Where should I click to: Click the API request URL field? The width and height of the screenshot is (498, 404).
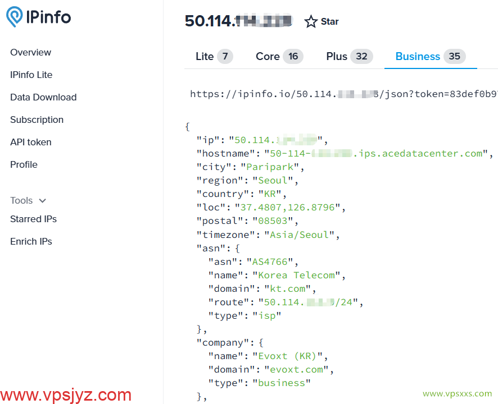tap(343, 94)
